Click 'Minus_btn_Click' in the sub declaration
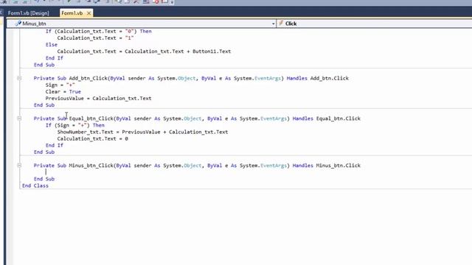This screenshot has height=265, width=472. click(91, 165)
